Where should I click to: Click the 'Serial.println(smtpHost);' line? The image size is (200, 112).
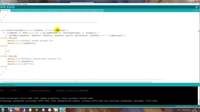pos(22,43)
